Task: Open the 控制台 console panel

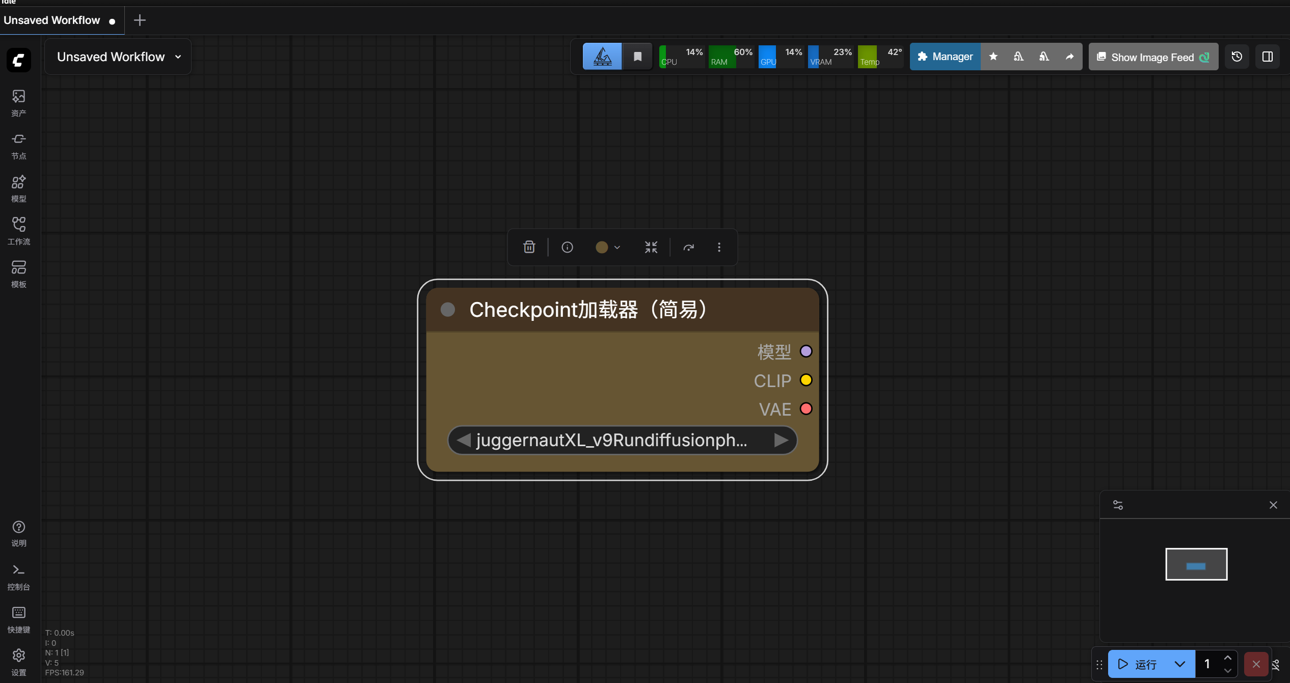Action: click(19, 577)
